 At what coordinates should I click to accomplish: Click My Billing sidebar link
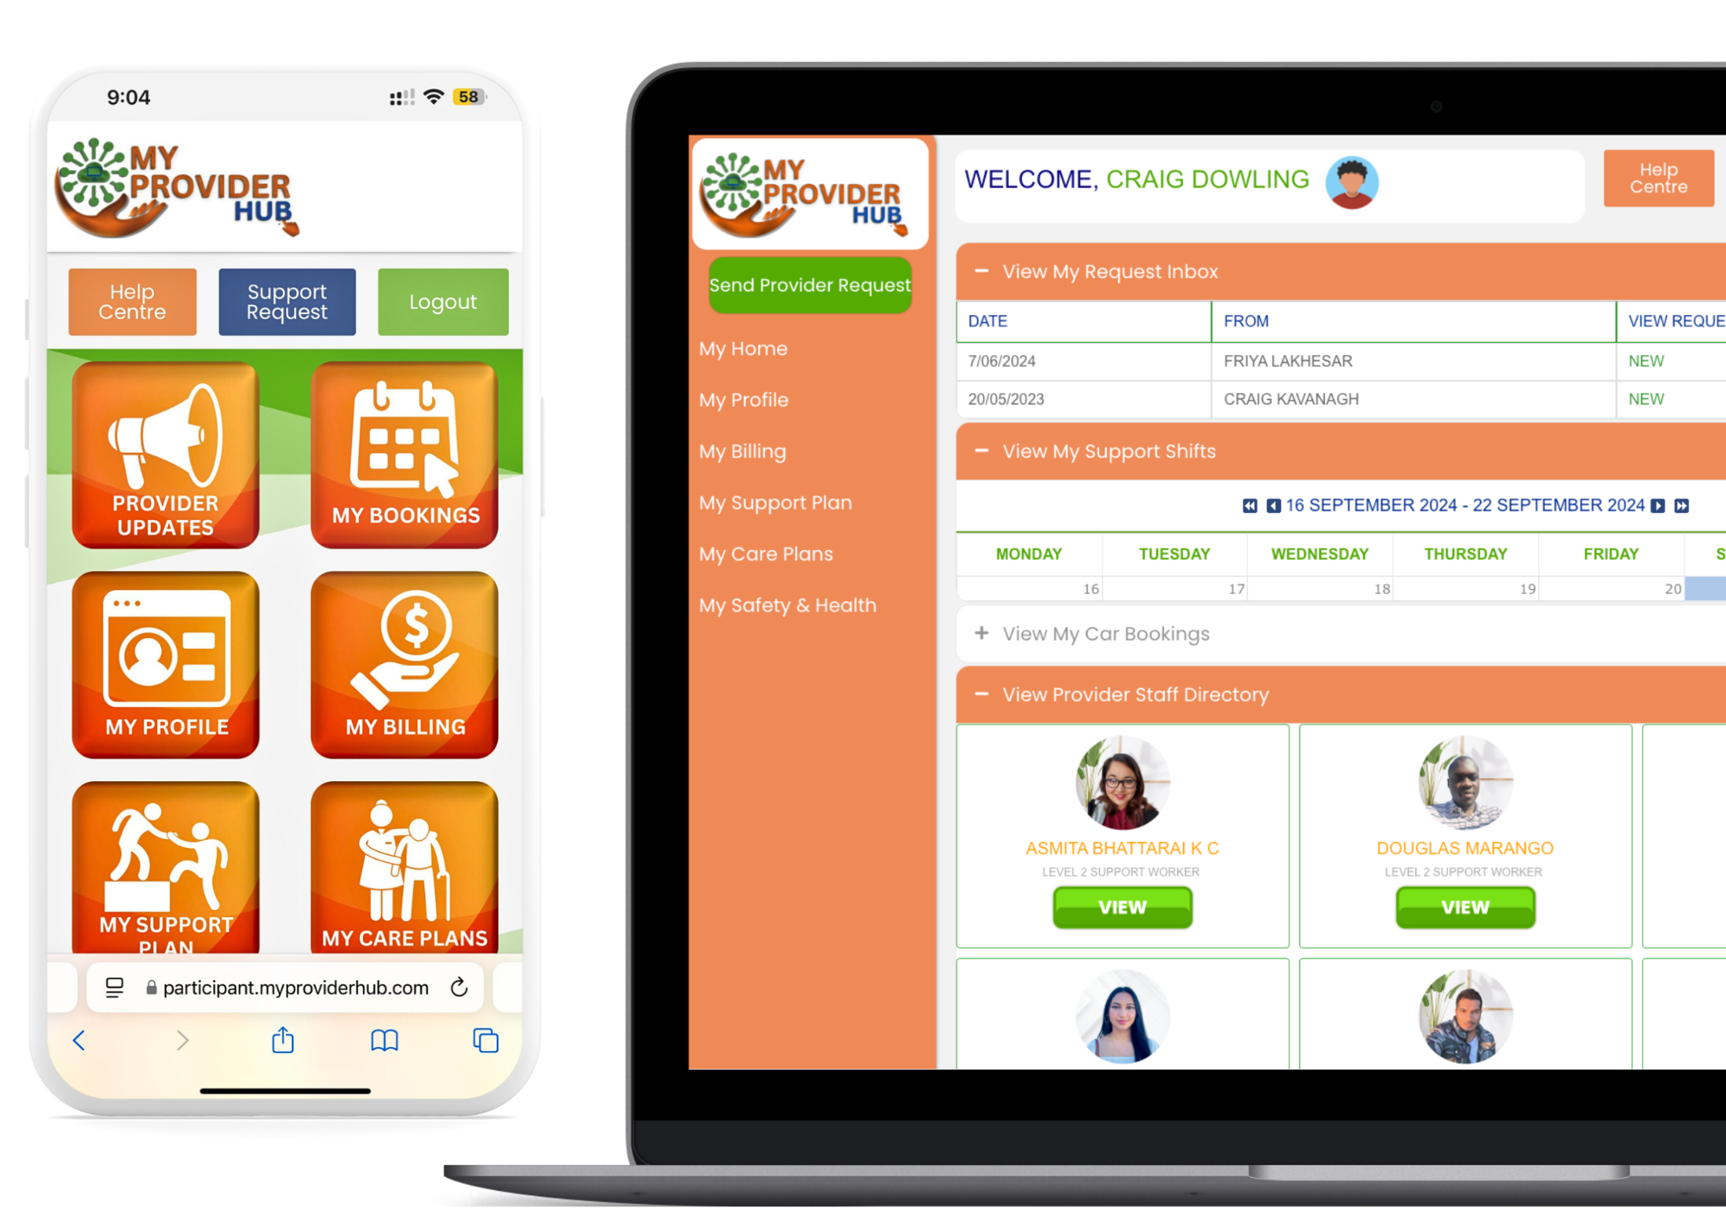click(742, 451)
